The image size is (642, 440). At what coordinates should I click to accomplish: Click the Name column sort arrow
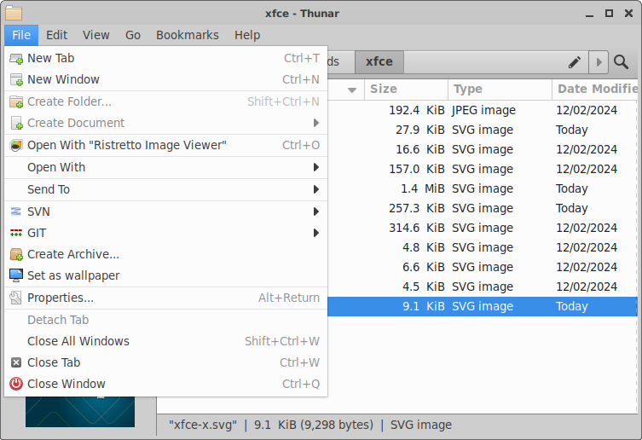pos(352,90)
